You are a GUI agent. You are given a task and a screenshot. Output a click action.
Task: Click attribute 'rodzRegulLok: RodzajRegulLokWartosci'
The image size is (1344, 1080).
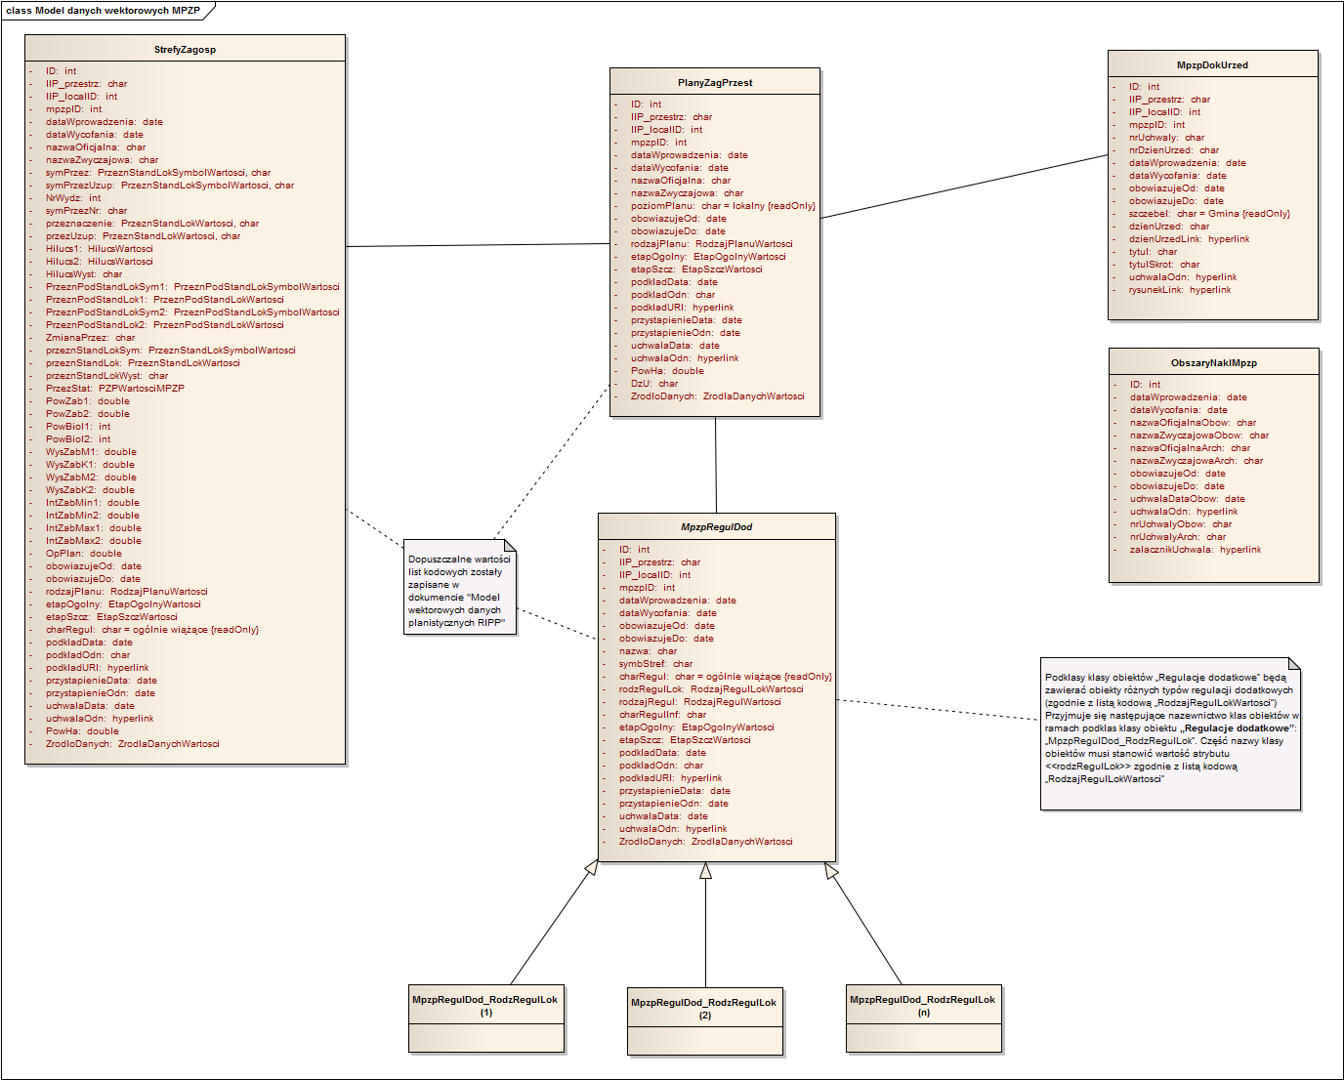point(711,689)
